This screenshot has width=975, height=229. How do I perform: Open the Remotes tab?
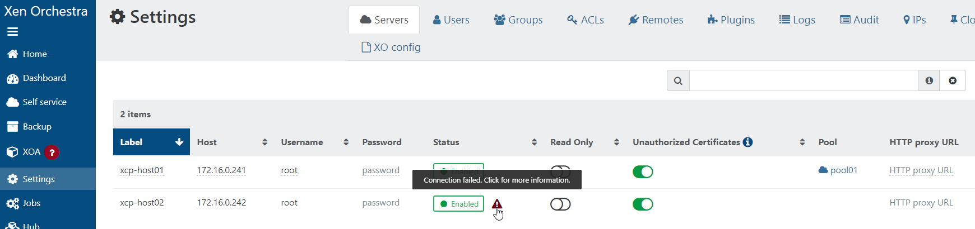(656, 20)
